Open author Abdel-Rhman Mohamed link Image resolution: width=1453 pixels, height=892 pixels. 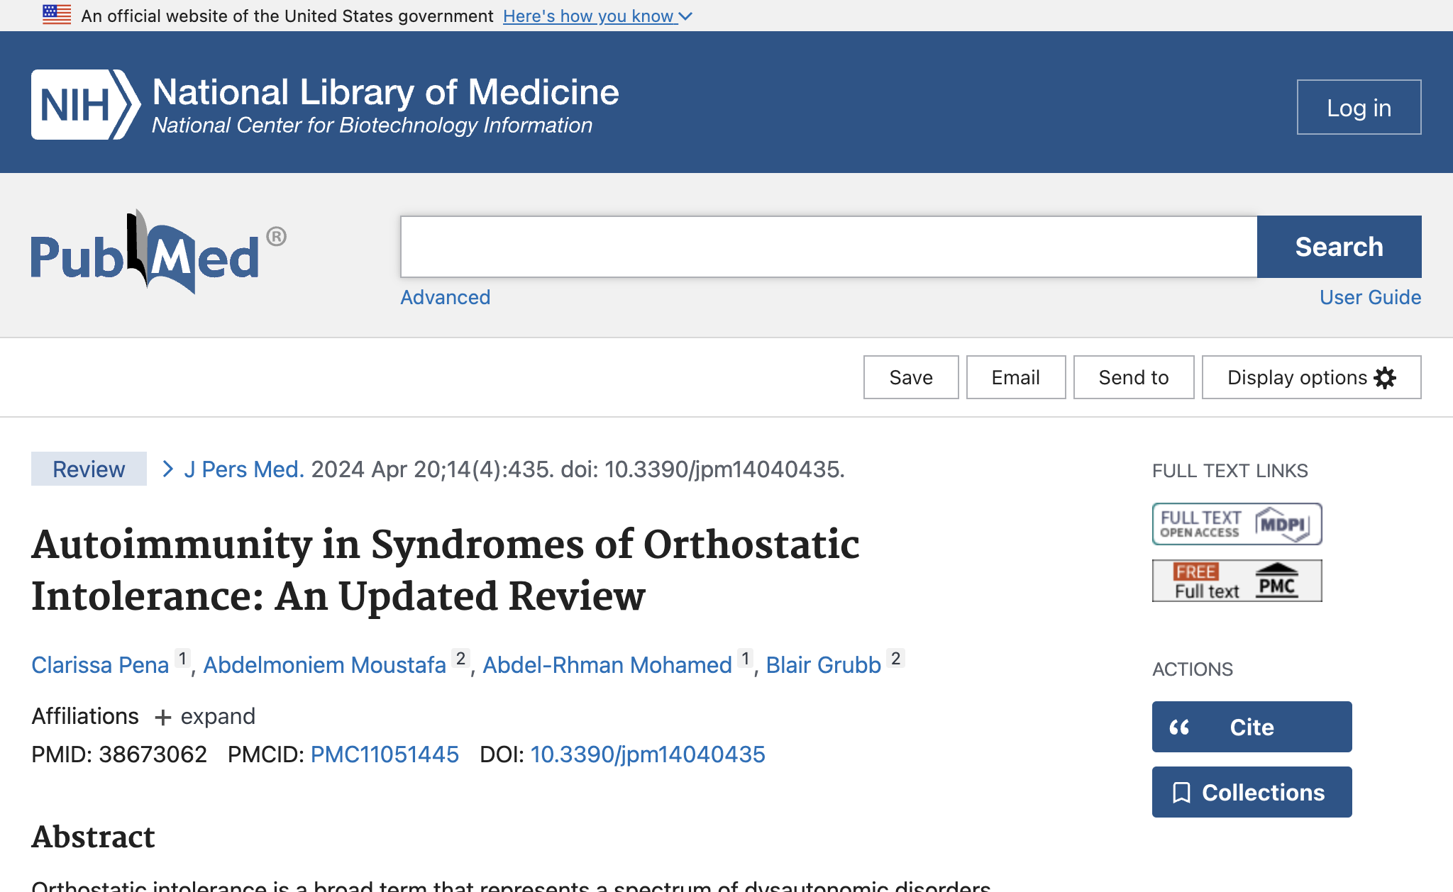coord(607,665)
